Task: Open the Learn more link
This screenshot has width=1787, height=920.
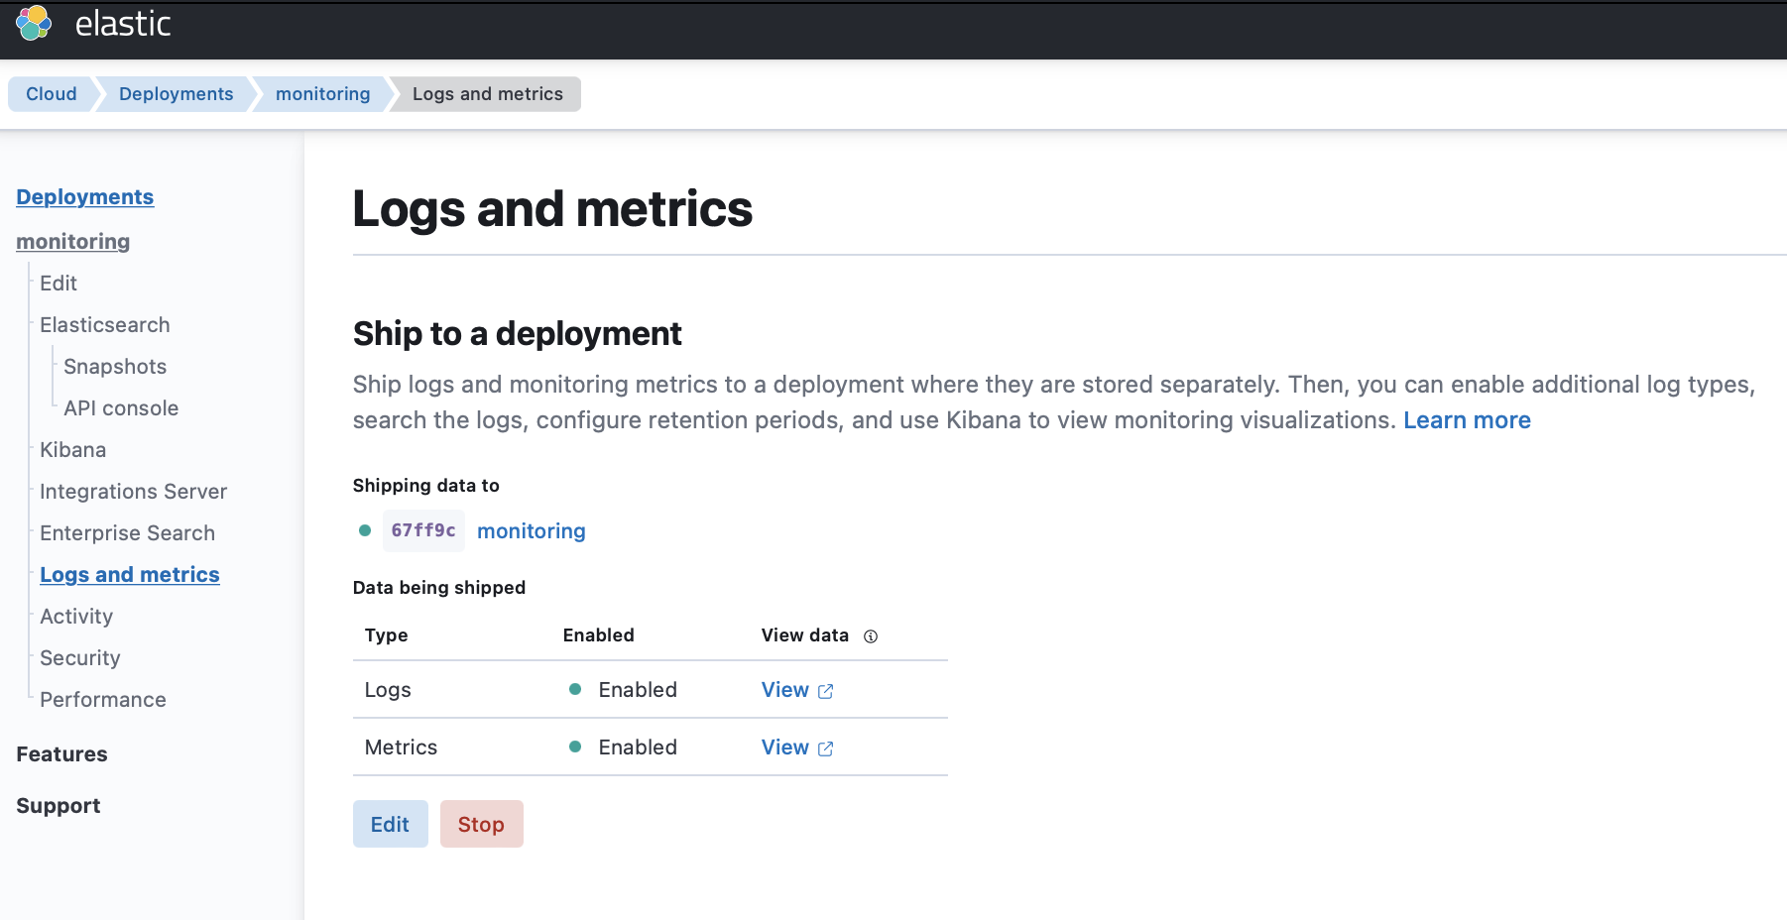Action: (x=1467, y=419)
